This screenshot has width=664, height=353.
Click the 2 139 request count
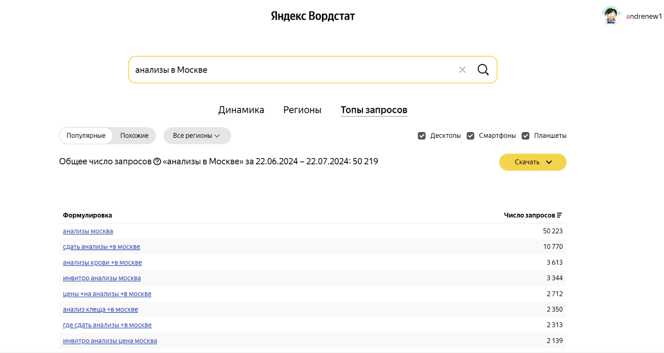pyautogui.click(x=554, y=341)
